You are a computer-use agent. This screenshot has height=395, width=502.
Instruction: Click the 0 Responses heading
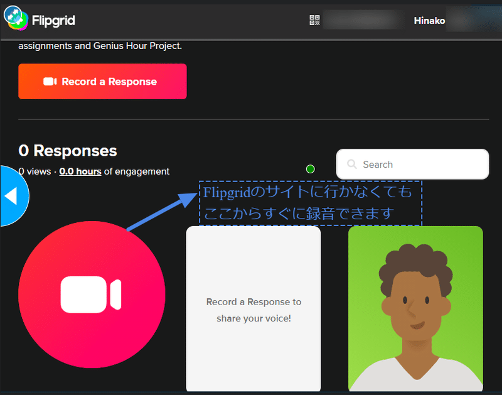tap(68, 151)
